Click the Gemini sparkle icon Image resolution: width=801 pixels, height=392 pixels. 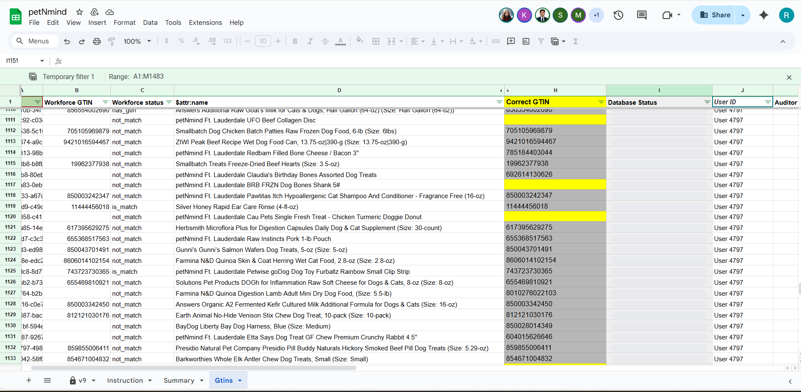tap(764, 15)
